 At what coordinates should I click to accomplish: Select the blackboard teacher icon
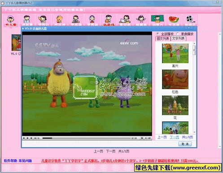click(x=157, y=21)
